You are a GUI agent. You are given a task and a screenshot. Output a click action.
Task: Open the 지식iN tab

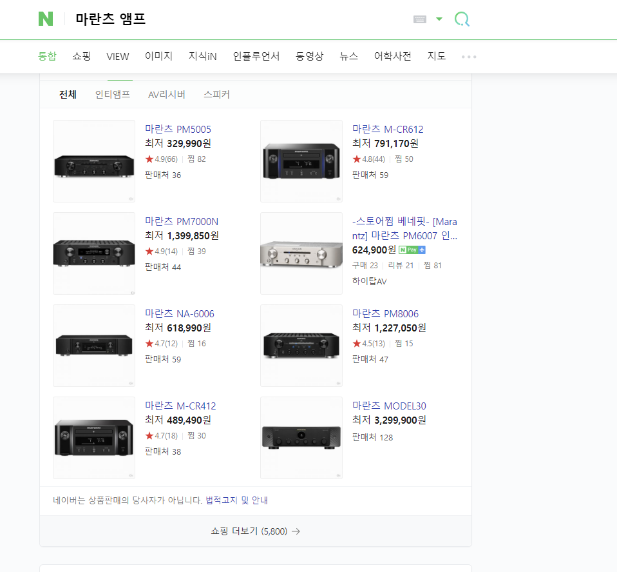pos(203,56)
